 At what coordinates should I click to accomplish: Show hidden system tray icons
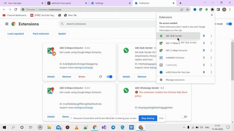point(184,127)
